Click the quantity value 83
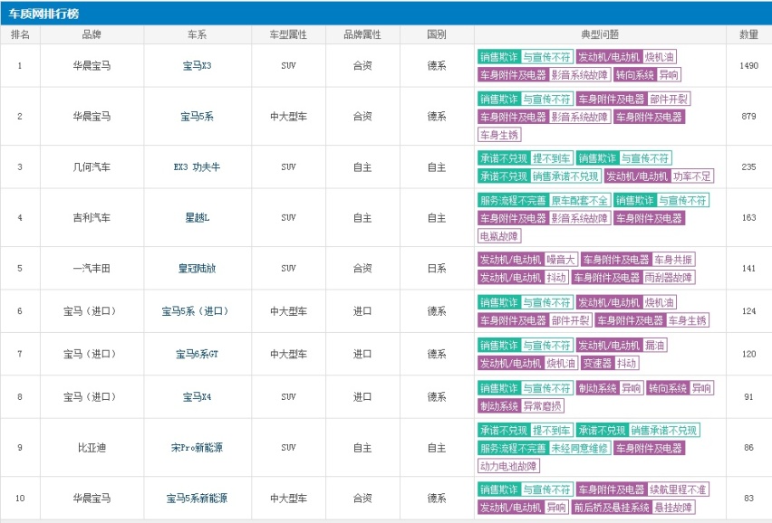The width and height of the screenshot is (772, 523). tap(748, 498)
